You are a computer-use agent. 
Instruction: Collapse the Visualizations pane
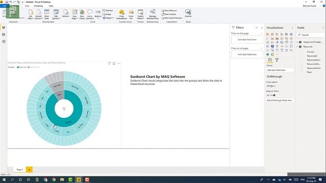pos(292,27)
